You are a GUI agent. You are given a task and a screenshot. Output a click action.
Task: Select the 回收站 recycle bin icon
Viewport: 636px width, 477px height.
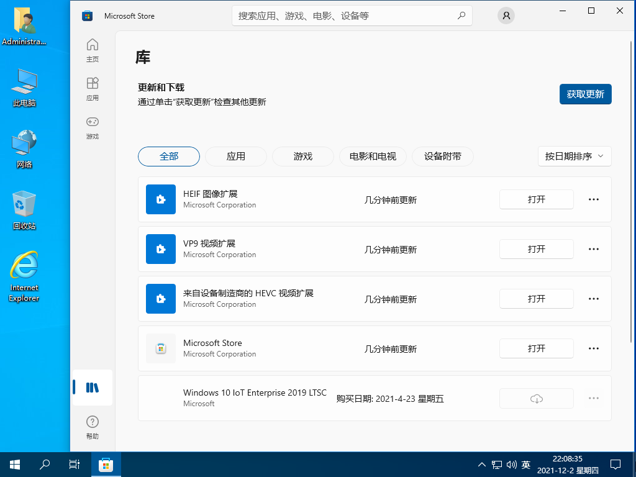tap(24, 210)
